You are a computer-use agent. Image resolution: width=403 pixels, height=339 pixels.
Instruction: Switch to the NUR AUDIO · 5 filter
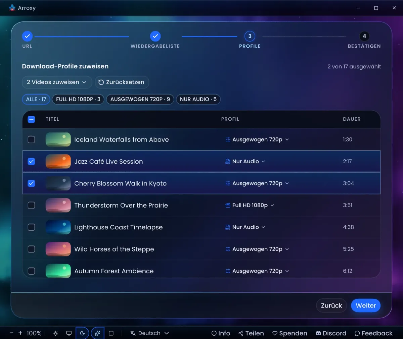[198, 99]
